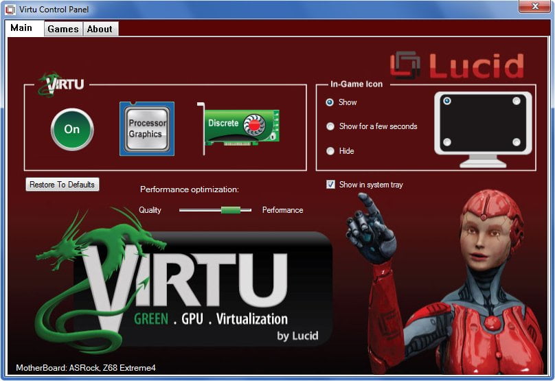Set icon position to monitor bottom-left corner
This screenshot has height=381, width=555.
point(447,142)
